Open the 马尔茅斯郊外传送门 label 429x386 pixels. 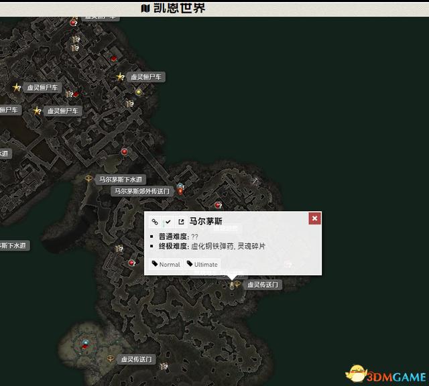click(142, 191)
